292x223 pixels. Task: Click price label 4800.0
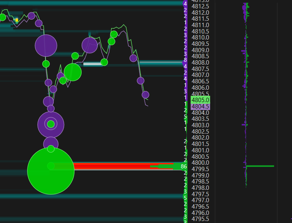200,163
